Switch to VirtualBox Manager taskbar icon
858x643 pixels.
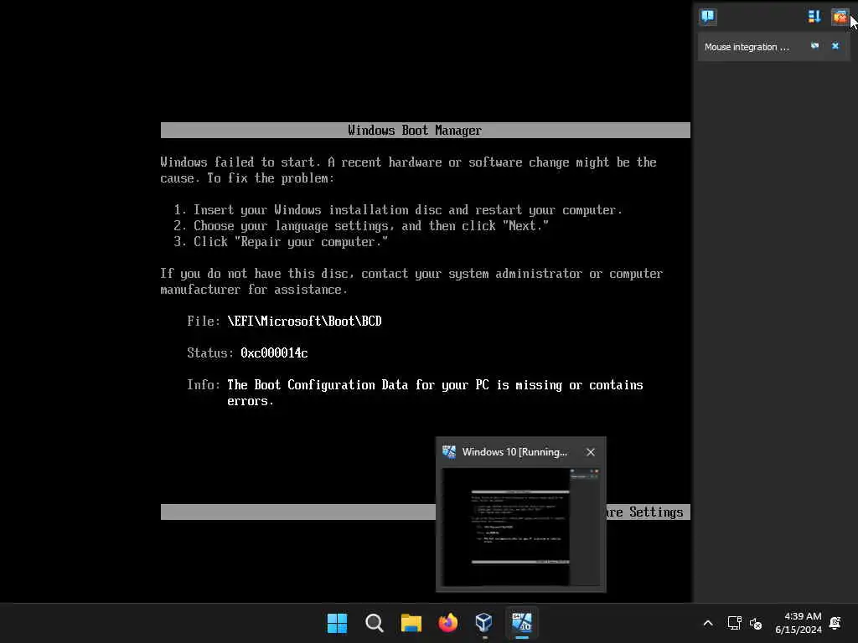coord(484,623)
